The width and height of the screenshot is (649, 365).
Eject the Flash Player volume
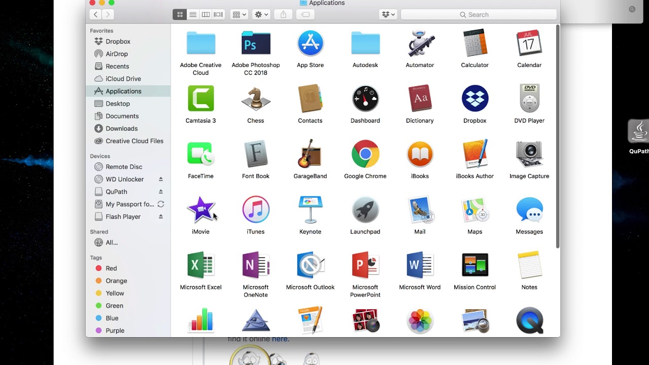click(x=161, y=216)
